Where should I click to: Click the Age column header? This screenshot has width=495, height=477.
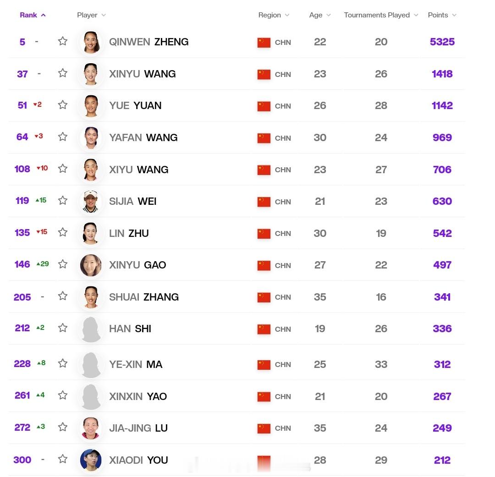coord(320,15)
